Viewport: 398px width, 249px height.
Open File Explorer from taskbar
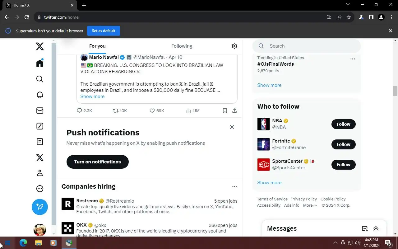(38, 243)
